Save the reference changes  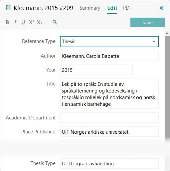tap(147, 22)
